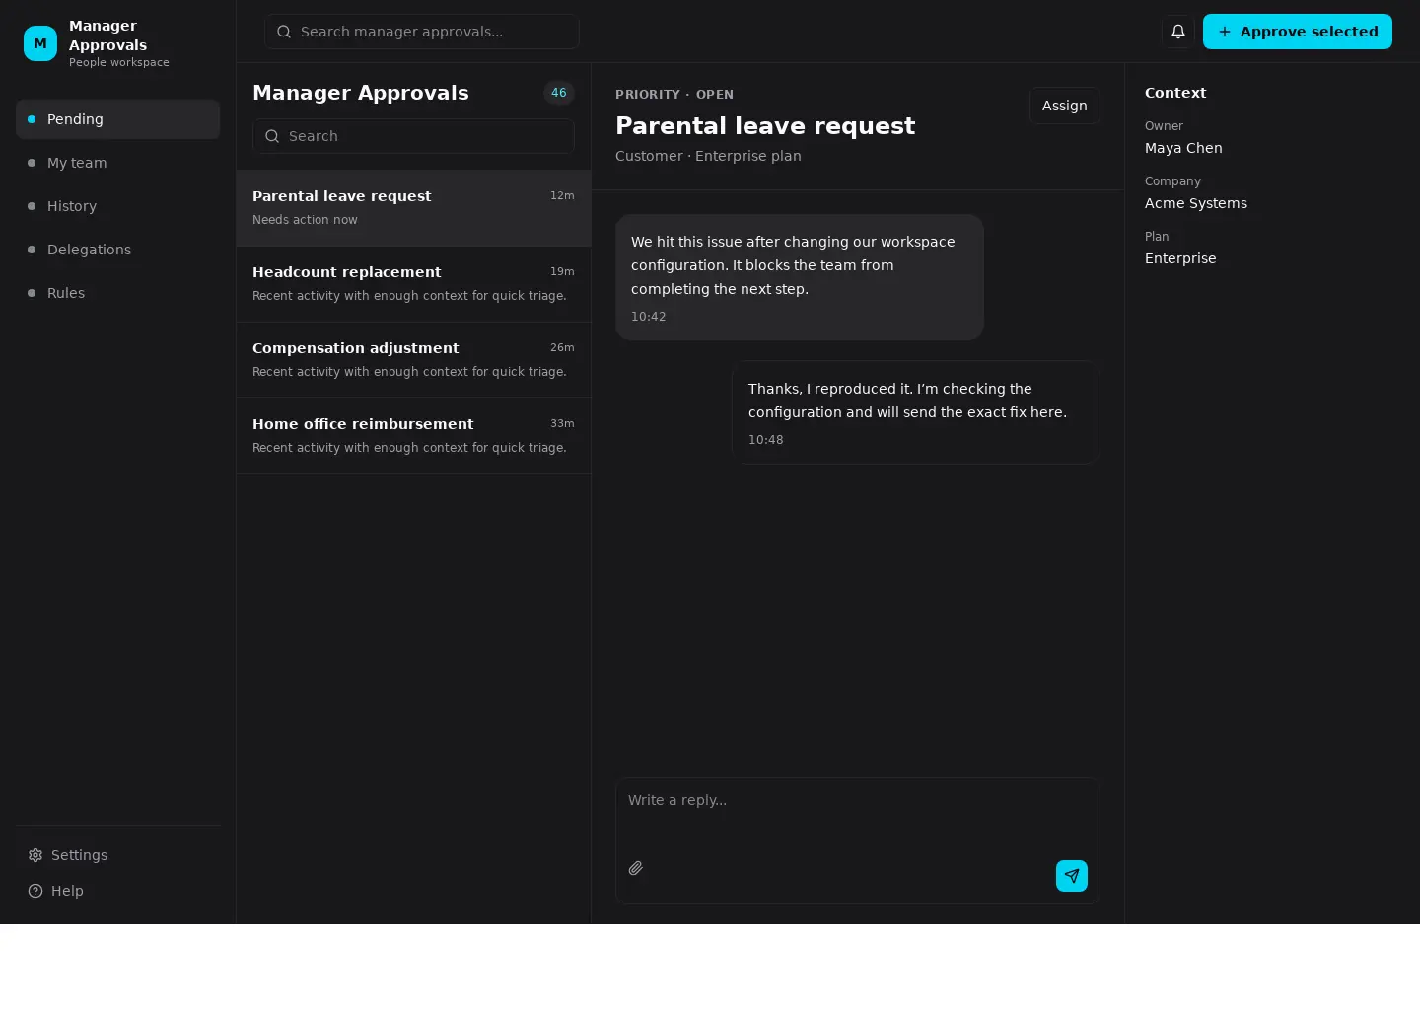Viewport: 1420px width, 1010px height.
Task: Open Help from the sidebar
Action: 118,891
